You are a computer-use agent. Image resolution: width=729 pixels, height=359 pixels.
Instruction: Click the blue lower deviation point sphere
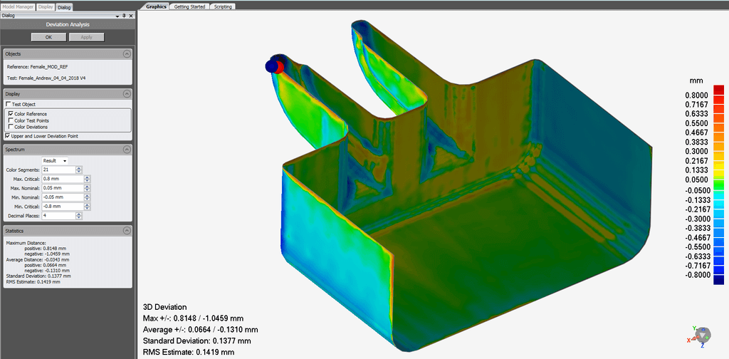pyautogui.click(x=271, y=66)
